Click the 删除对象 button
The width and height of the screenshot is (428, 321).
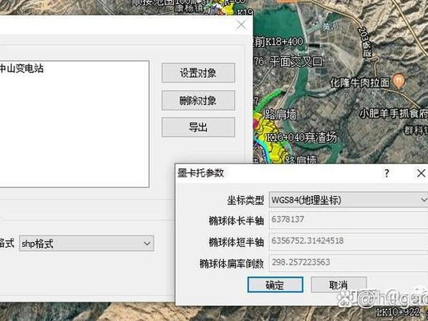click(198, 101)
